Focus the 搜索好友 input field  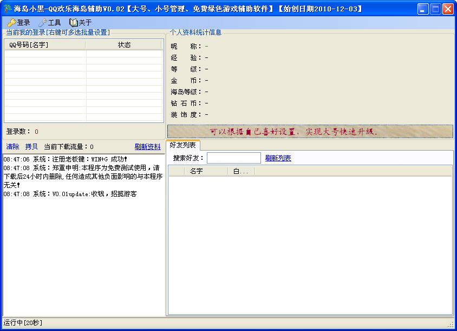234,158
